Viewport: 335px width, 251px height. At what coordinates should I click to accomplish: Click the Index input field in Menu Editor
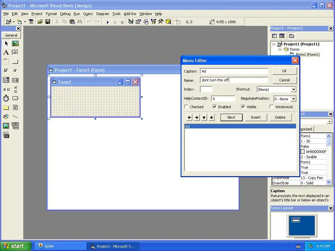[x=206, y=89]
